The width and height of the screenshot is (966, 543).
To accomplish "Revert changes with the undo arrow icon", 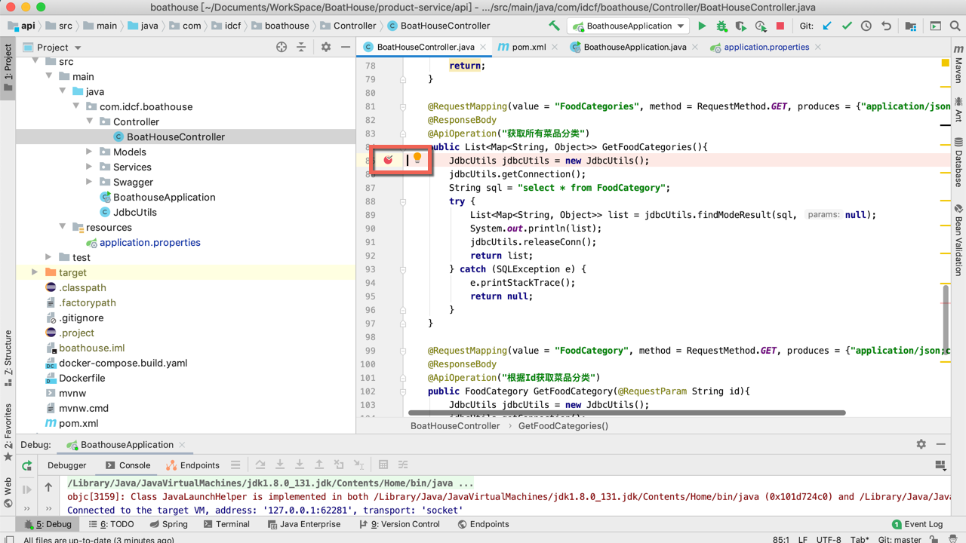I will 886,26.
